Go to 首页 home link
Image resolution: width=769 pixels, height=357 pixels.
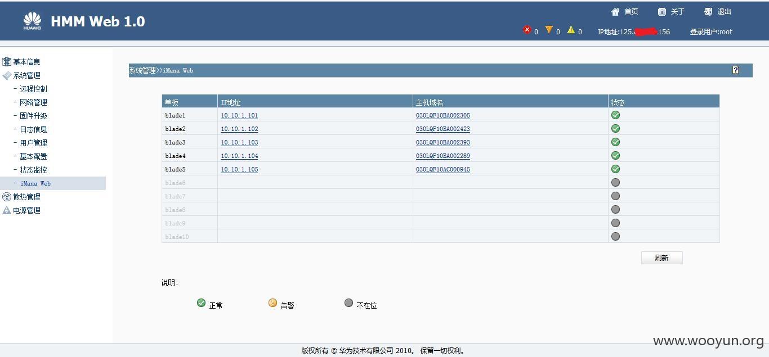[x=631, y=12]
